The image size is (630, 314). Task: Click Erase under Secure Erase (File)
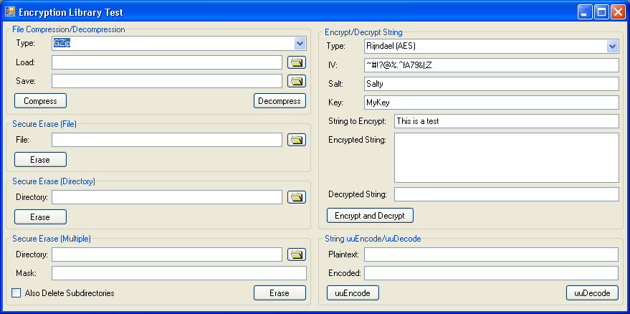40,160
